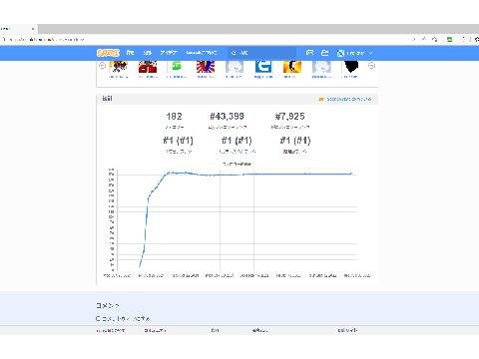Select the first navbar menu item after the logo

pos(130,53)
